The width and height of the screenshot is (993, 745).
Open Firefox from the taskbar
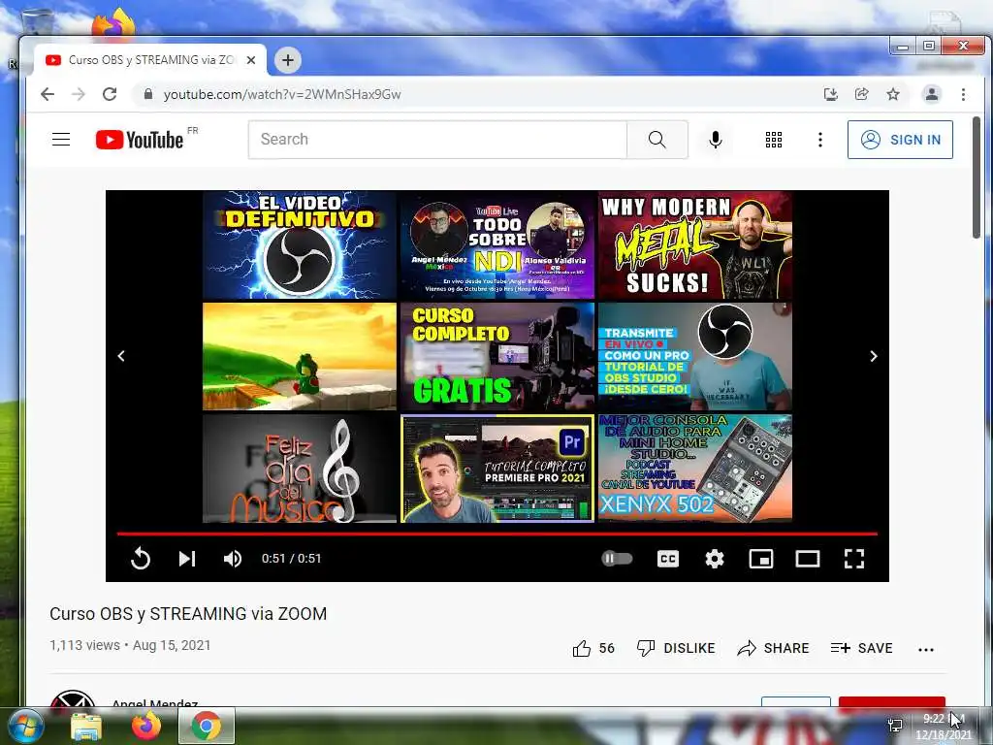(145, 727)
